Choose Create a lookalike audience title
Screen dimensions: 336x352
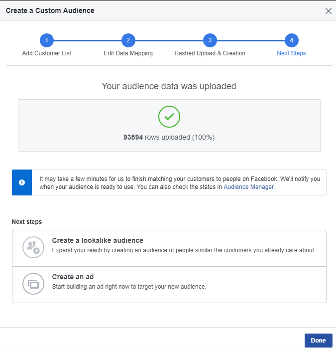tap(98, 240)
